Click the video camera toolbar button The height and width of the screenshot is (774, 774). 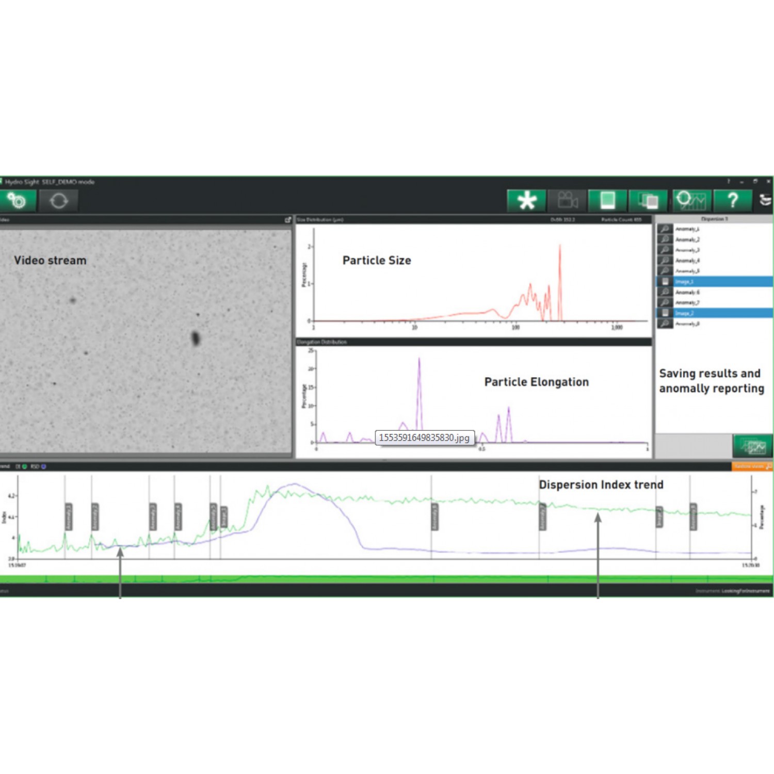coord(567,201)
